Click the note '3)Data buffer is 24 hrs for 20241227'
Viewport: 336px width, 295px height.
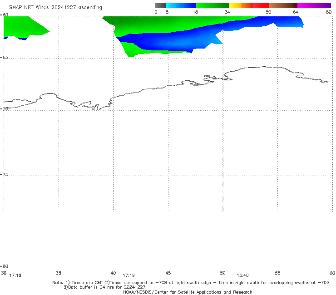(x=104, y=287)
